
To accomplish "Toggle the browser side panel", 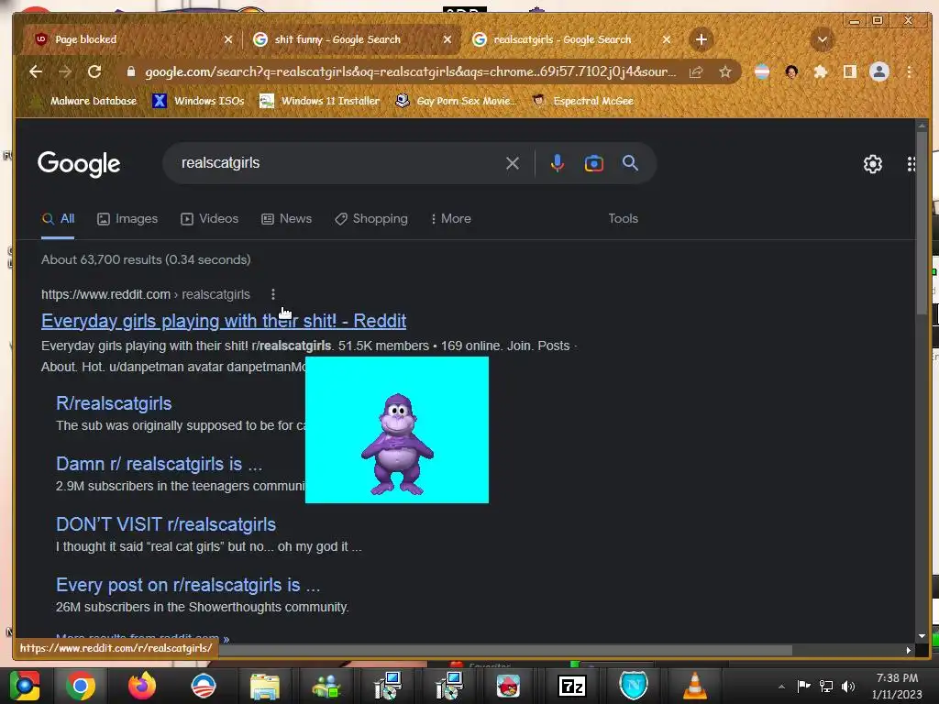I will point(849,71).
